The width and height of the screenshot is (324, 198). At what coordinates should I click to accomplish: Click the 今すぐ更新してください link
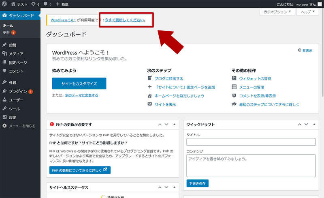coord(124,20)
